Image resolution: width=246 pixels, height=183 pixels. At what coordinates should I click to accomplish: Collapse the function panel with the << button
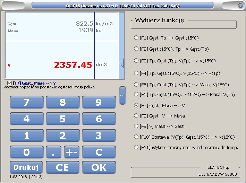[122, 95]
